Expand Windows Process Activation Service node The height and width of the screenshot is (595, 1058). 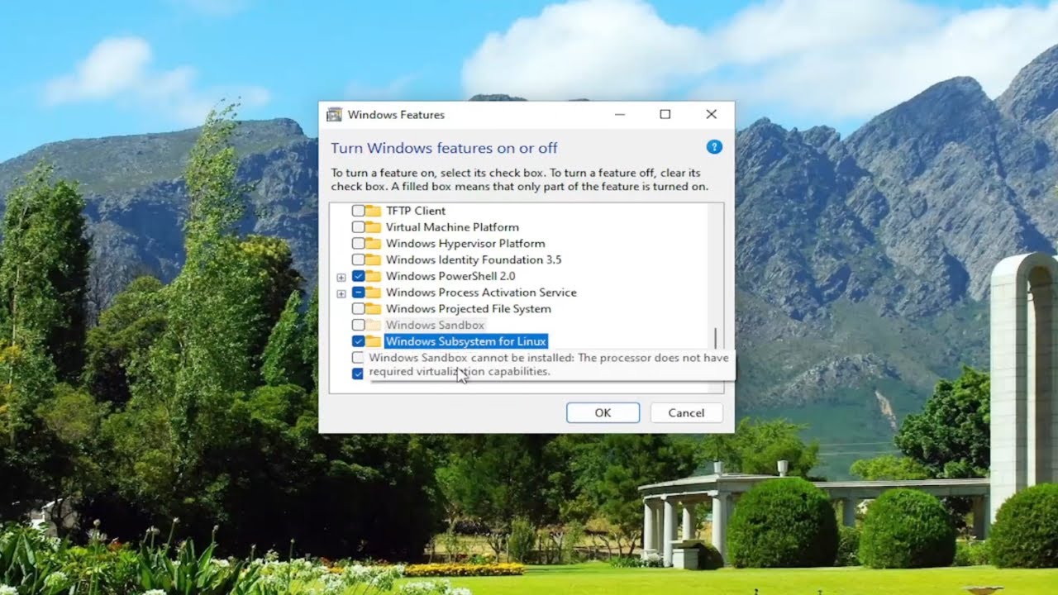point(341,293)
